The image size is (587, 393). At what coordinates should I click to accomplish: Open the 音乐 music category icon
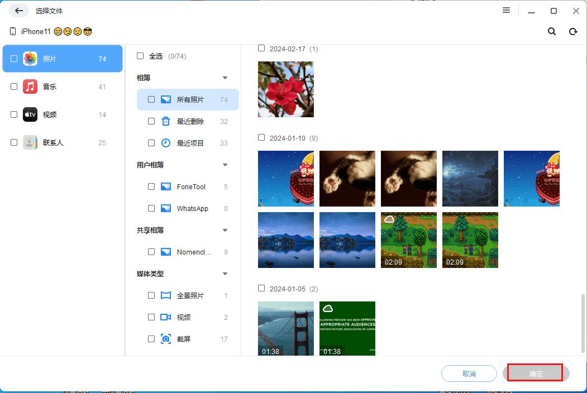(30, 86)
